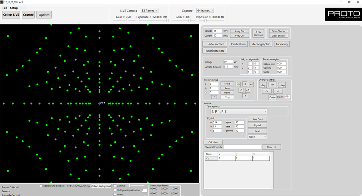Shift overlay right with >> button

pyautogui.click(x=278, y=91)
